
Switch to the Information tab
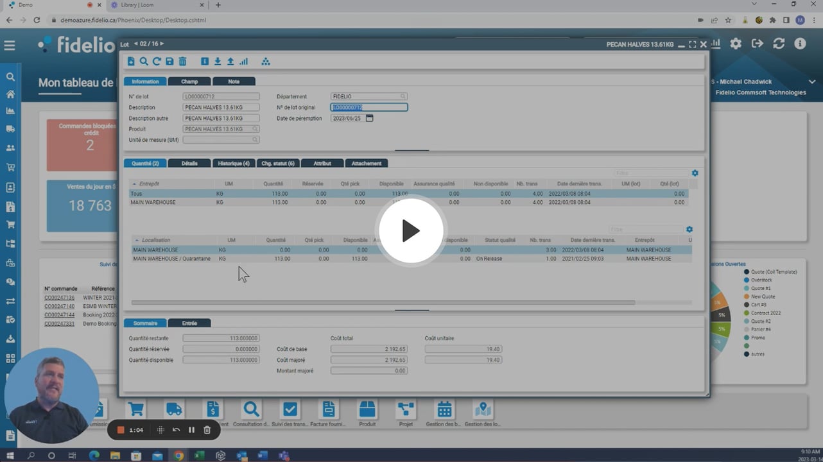[x=145, y=81]
